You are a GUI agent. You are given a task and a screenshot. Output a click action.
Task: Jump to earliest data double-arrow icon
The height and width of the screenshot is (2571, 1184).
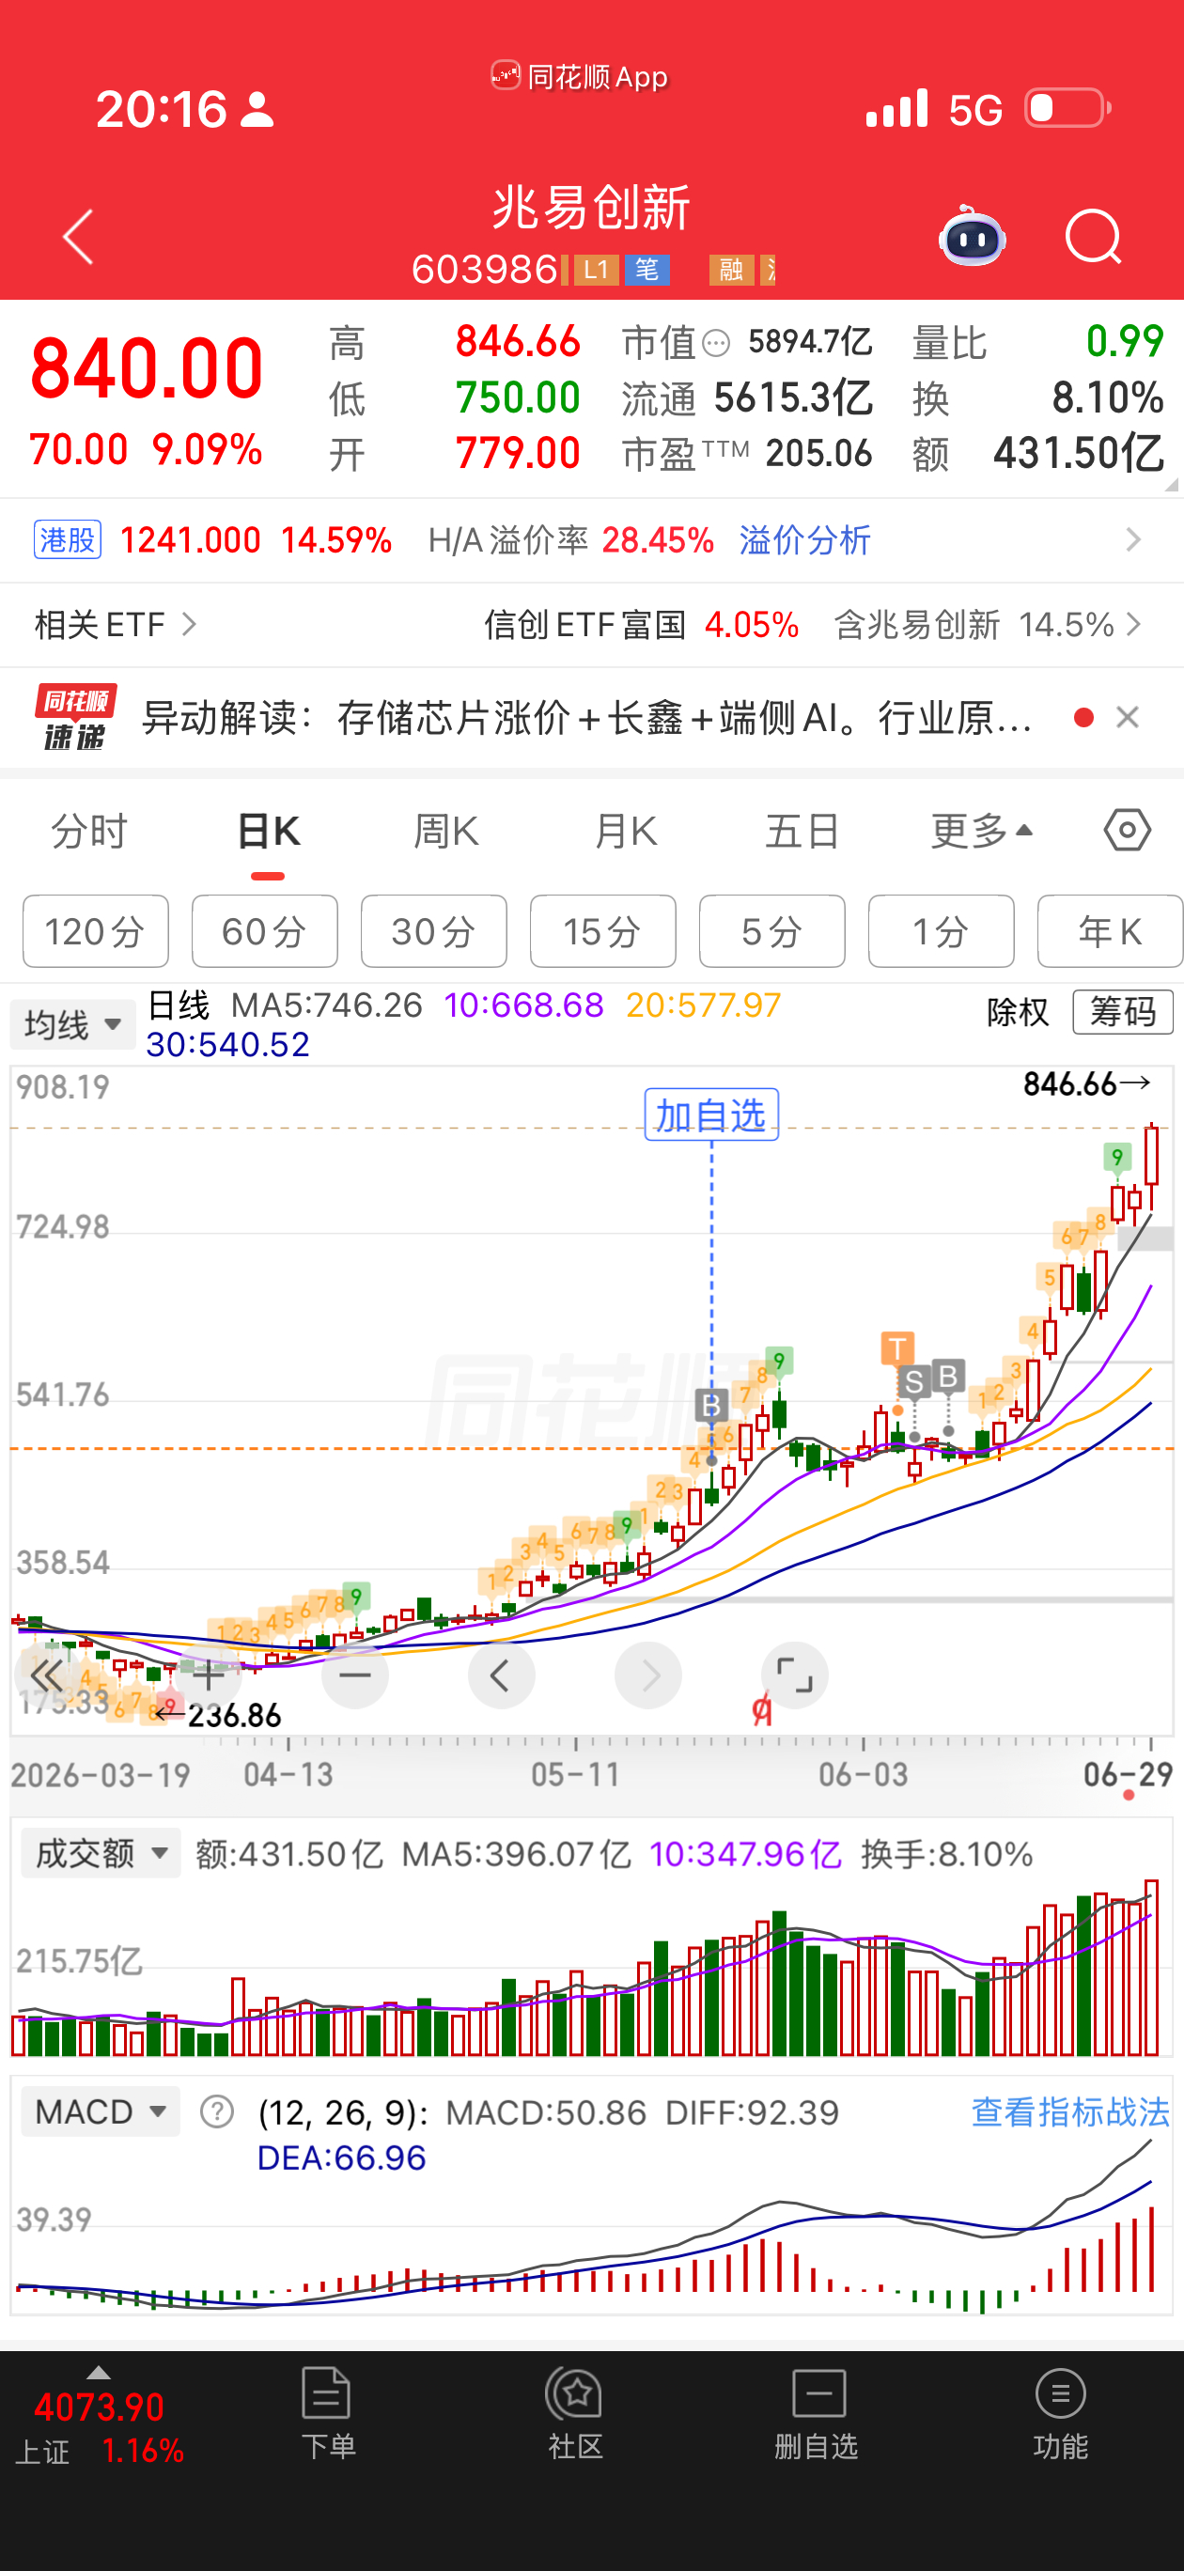(47, 1675)
